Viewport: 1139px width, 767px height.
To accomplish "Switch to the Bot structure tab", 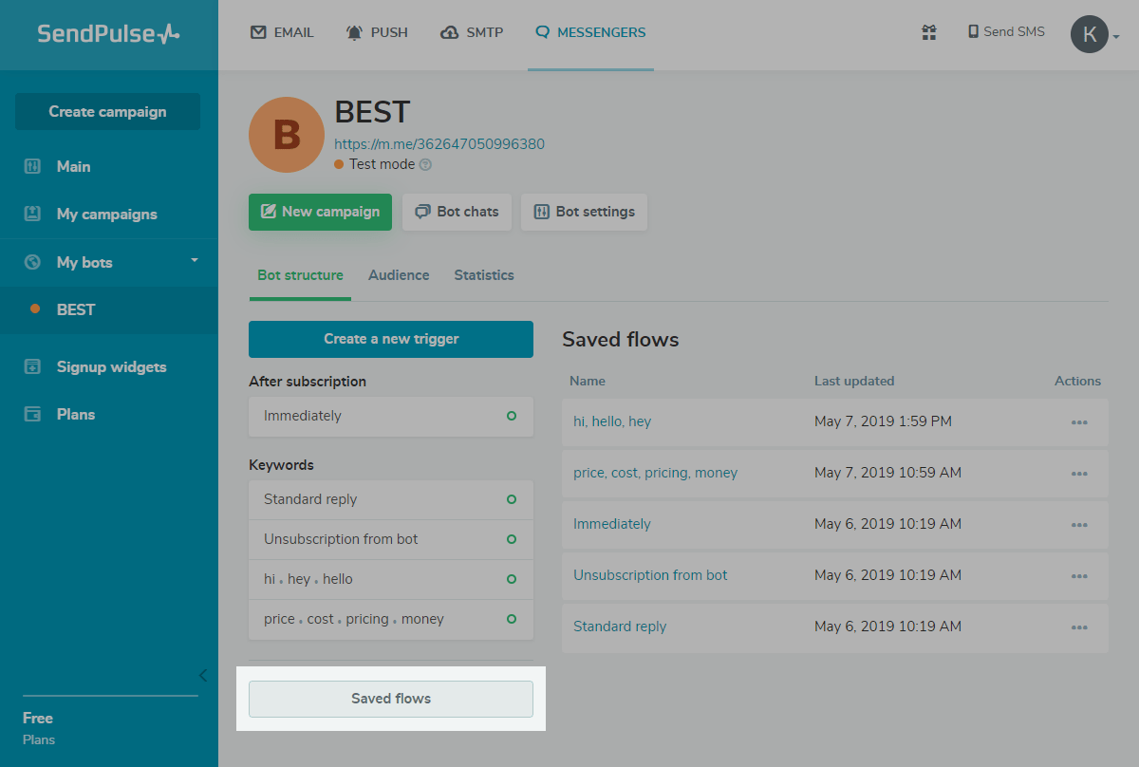I will click(x=300, y=275).
